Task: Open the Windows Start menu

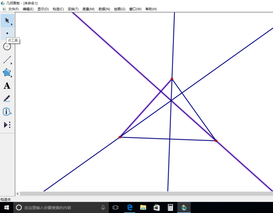Action: click(6, 207)
